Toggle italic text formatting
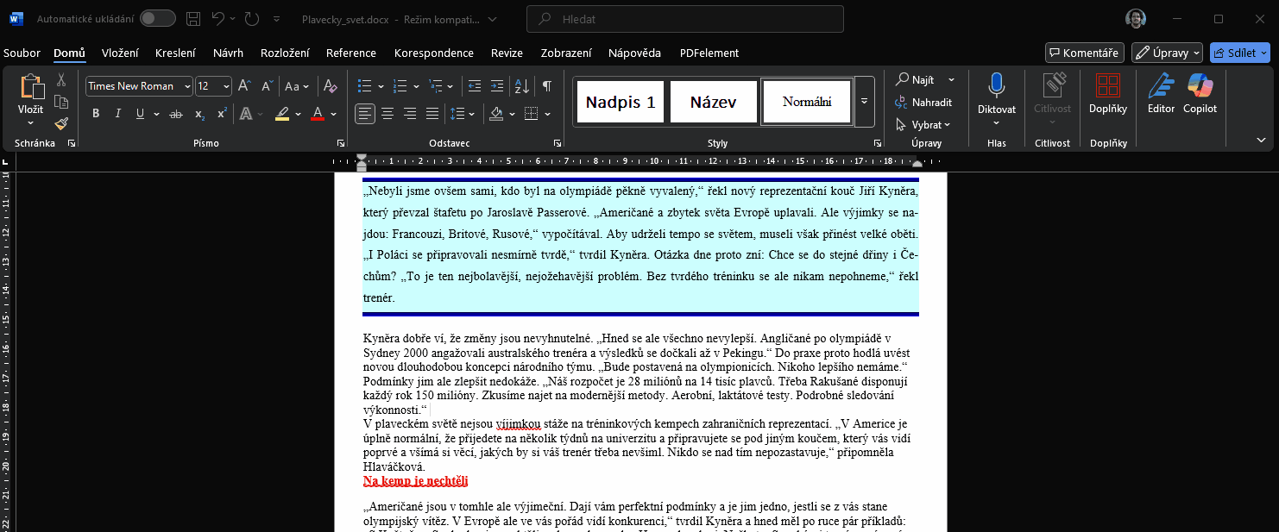 117,114
